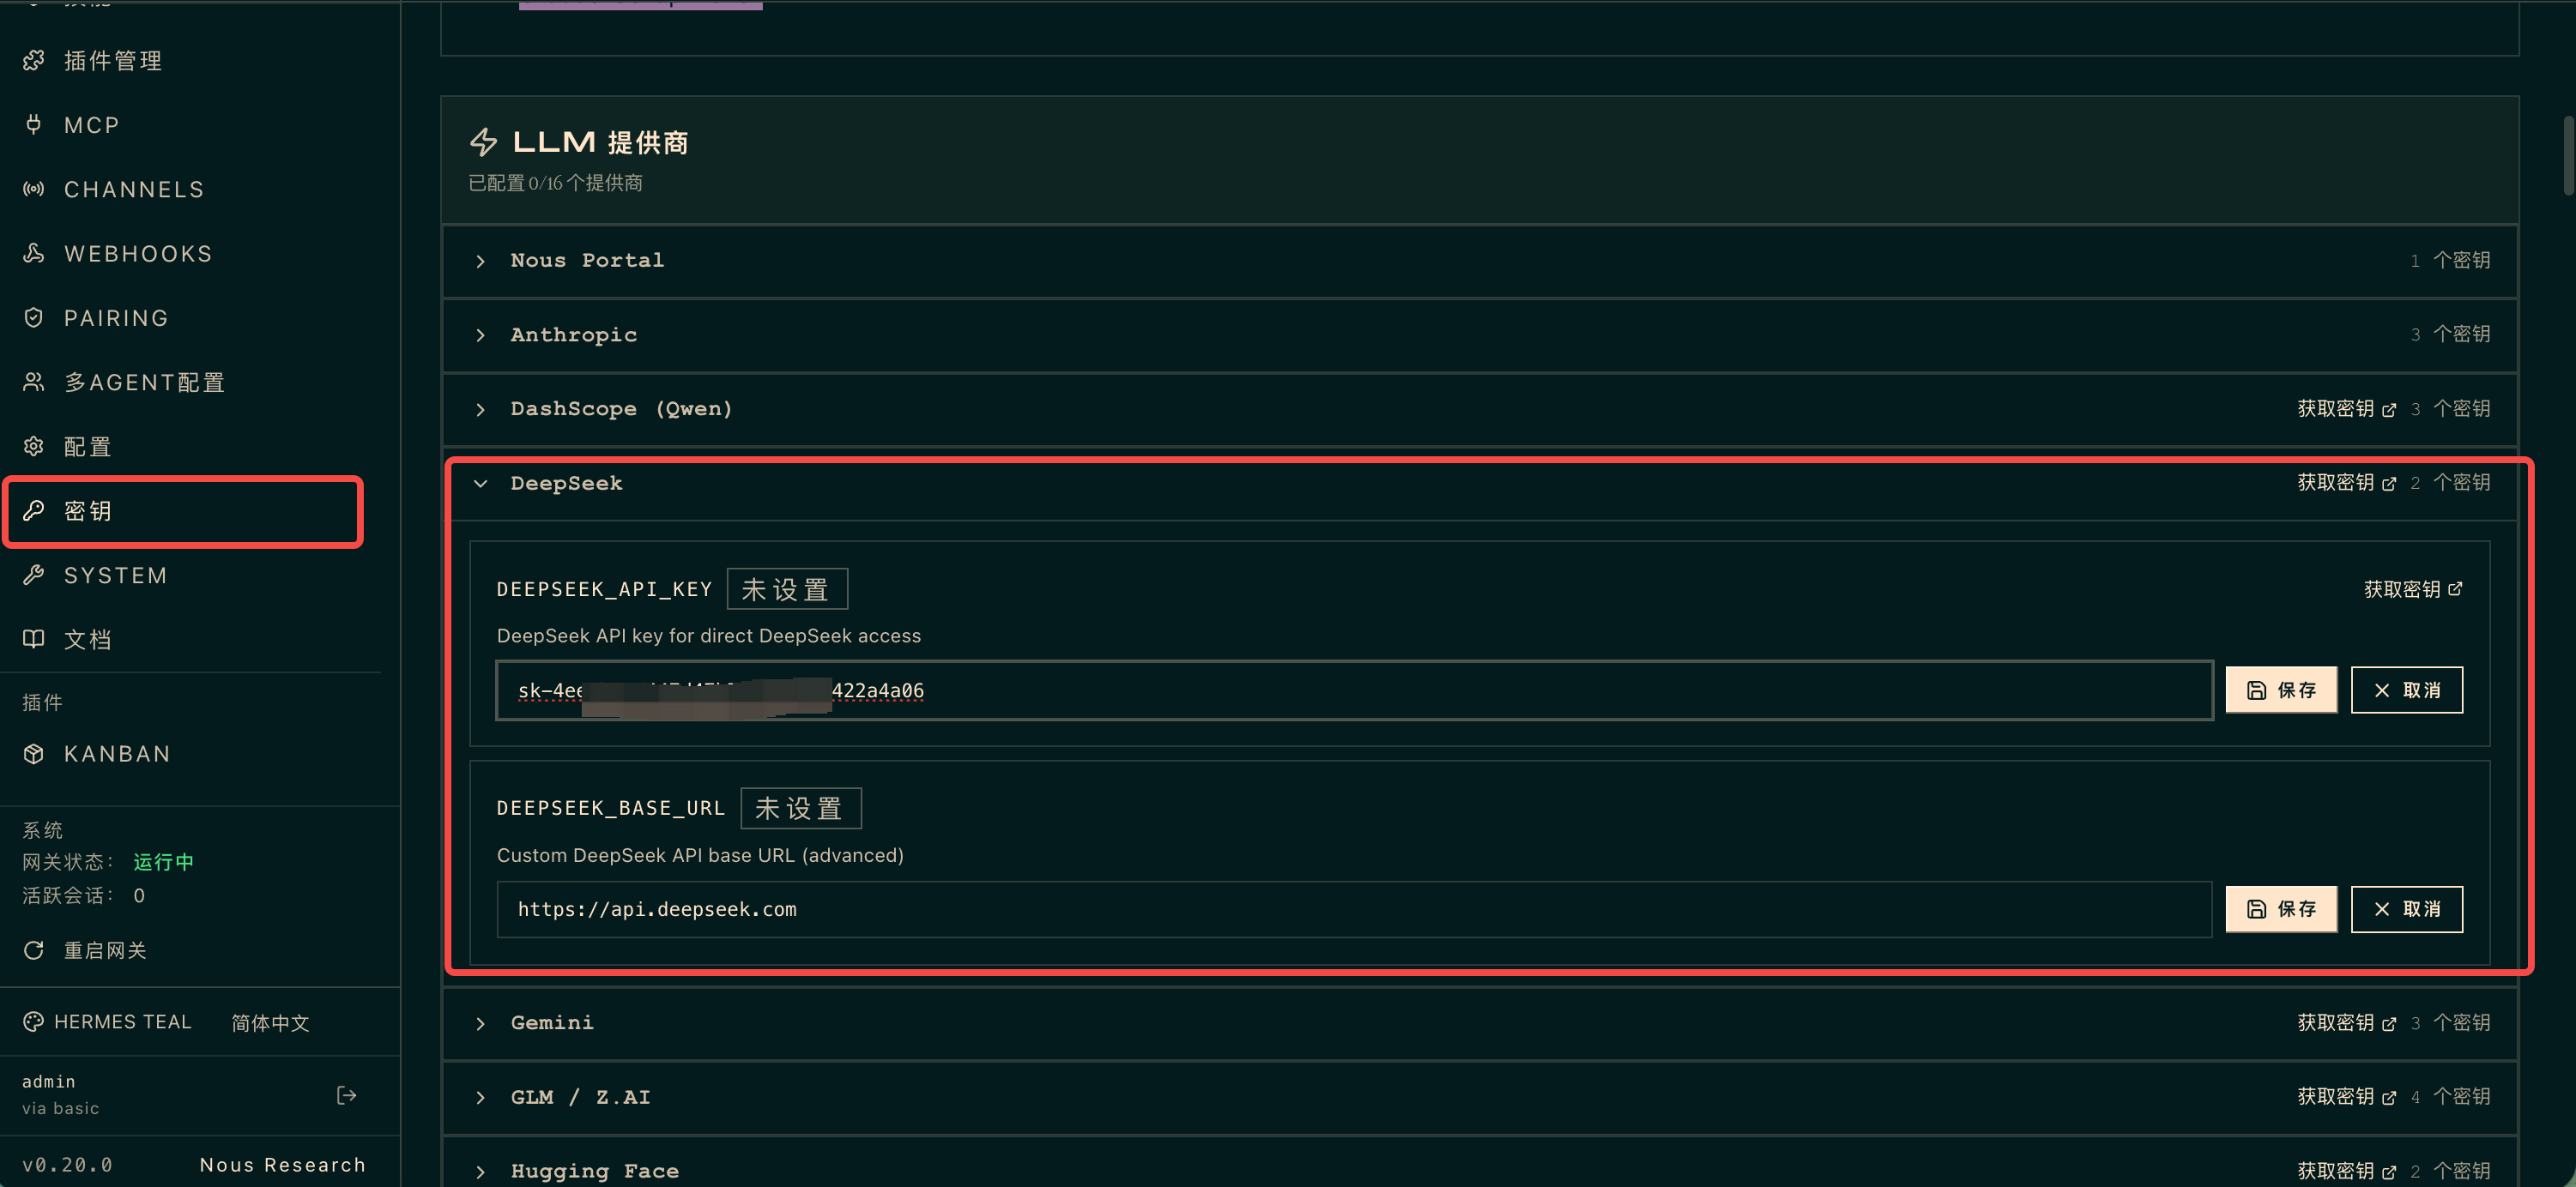Expand the Nous Portal provider
The height and width of the screenshot is (1187, 2576).
1480,261
